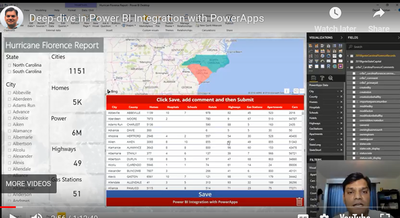Click the MORE VIDEOS overlay button
The height and width of the screenshot is (218, 400).
click(x=28, y=184)
